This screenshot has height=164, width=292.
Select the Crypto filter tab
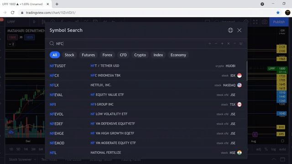point(140,55)
